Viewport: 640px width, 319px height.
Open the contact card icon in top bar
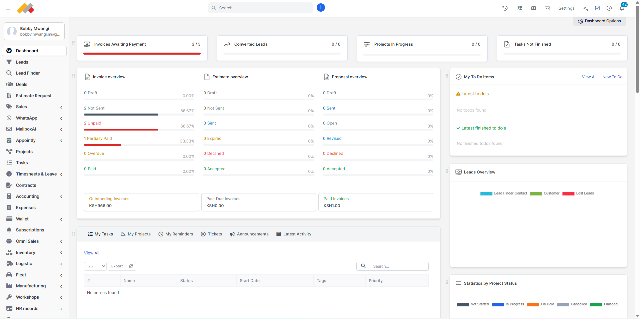pos(533,8)
